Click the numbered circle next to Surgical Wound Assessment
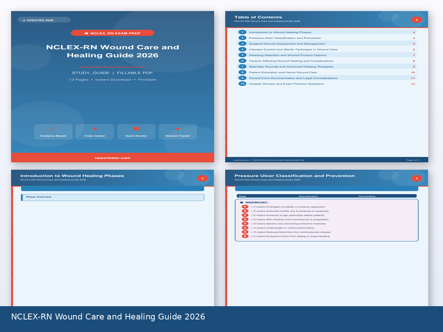The height and width of the screenshot is (332, 443). 242,44
